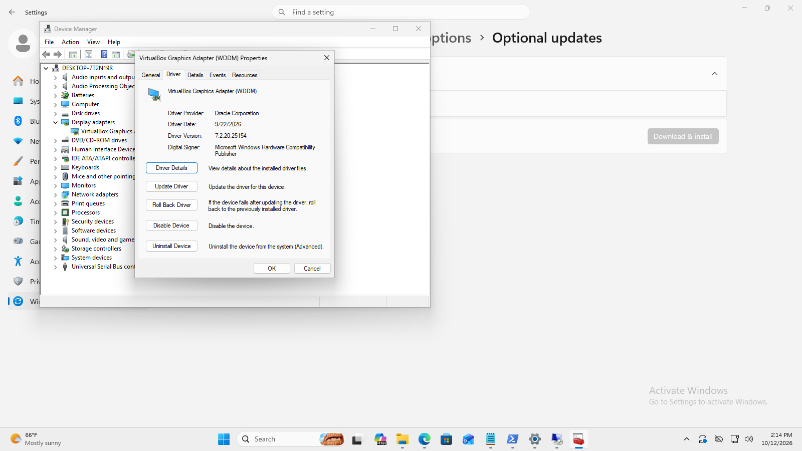Viewport: 802px width, 451px height.
Task: Click Cancel in the Properties dialog
Action: coord(312,269)
